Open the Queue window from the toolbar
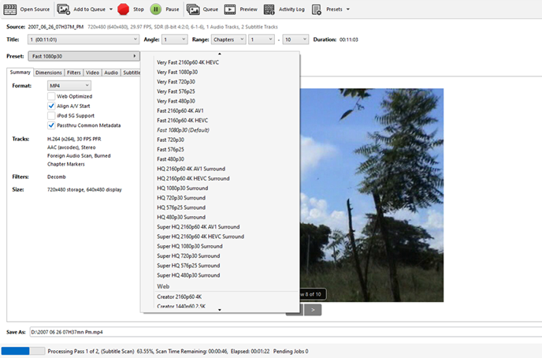Screen dimensions: 542x358 pos(193,9)
